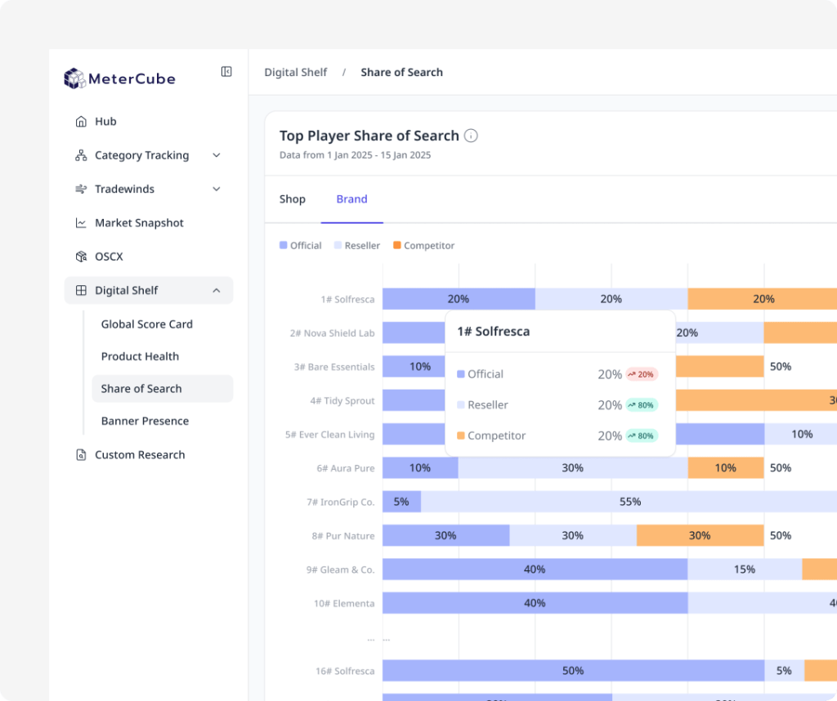
Task: Select the Brand tab
Action: 351,199
